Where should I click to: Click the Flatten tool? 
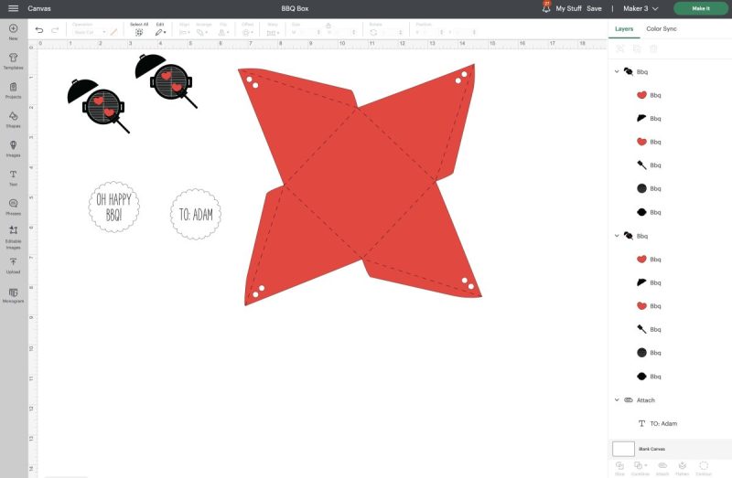pos(682,468)
